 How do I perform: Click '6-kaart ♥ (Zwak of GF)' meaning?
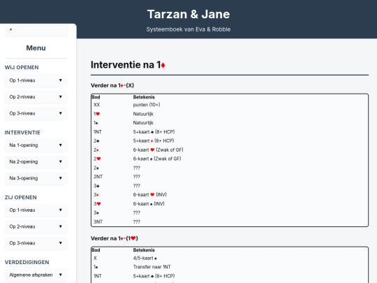tap(158, 150)
